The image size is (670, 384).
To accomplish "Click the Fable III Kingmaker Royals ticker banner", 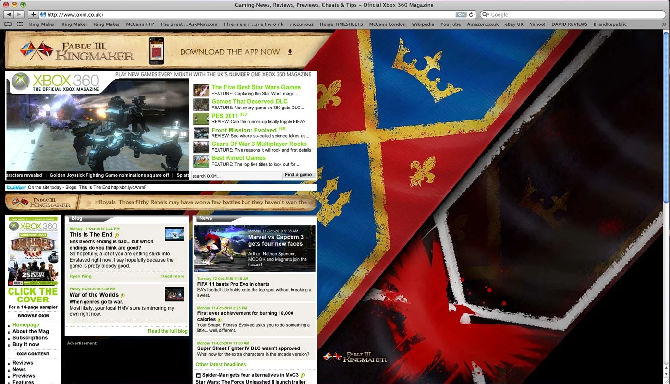I will point(161,202).
